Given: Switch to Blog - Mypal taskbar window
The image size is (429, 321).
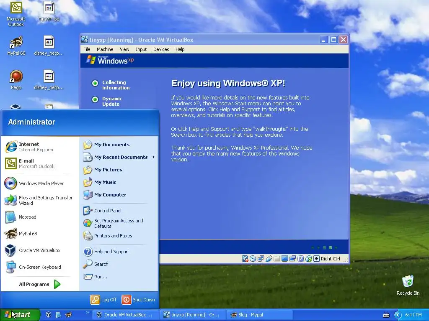Looking at the screenshot, I should pos(260,315).
